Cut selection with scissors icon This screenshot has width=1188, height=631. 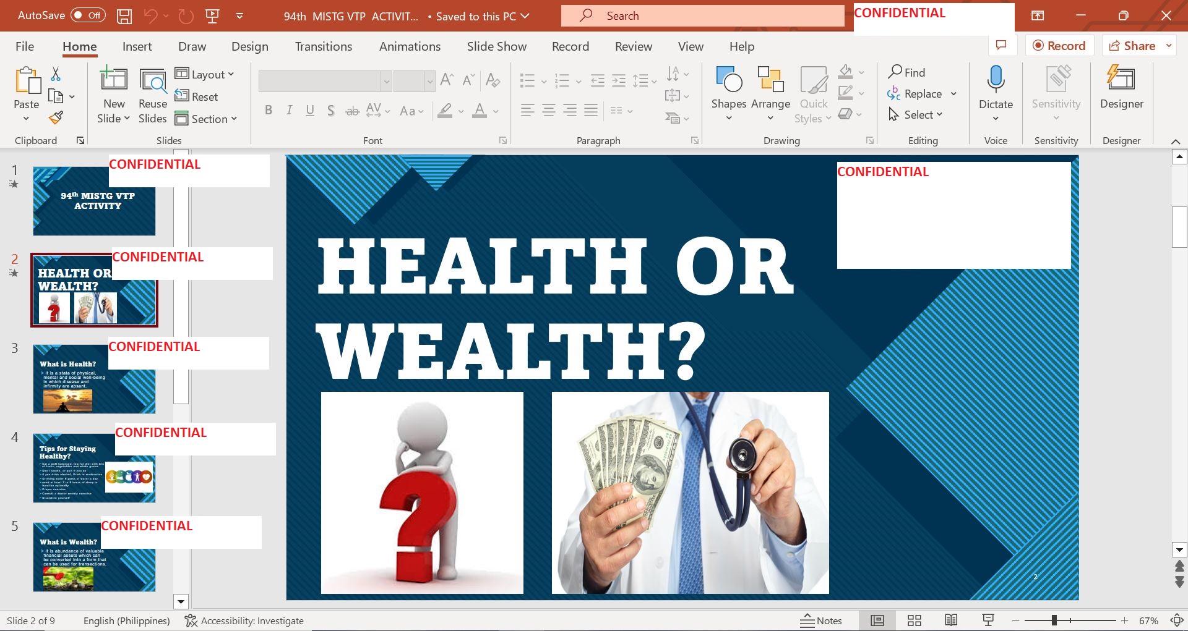pyautogui.click(x=56, y=74)
